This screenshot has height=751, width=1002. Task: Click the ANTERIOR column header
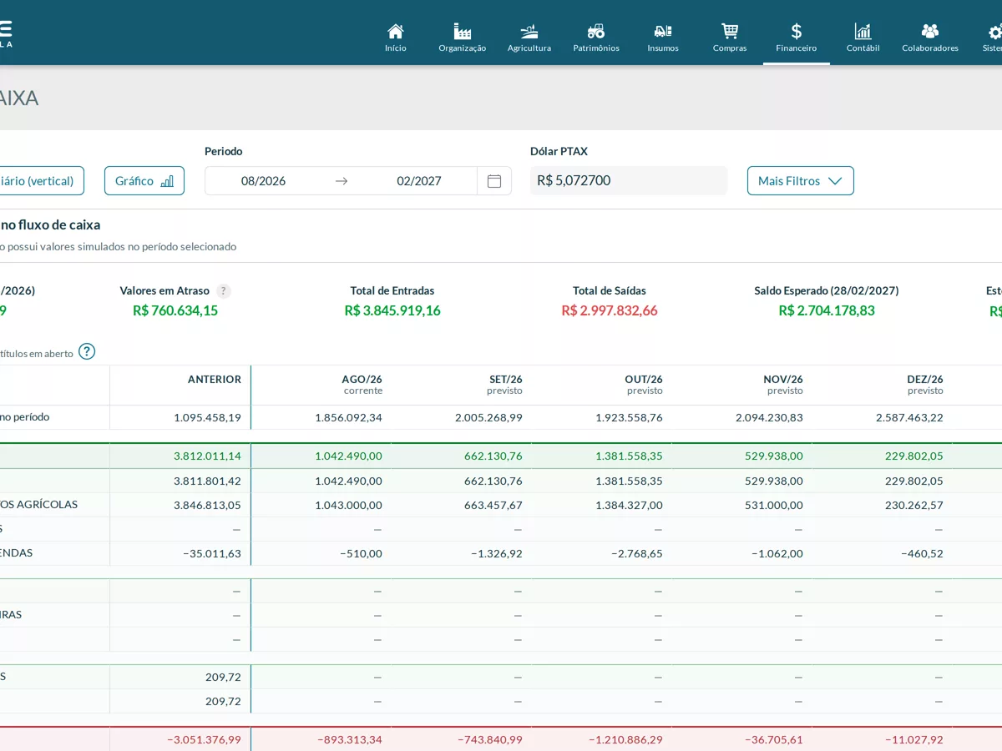coord(215,380)
